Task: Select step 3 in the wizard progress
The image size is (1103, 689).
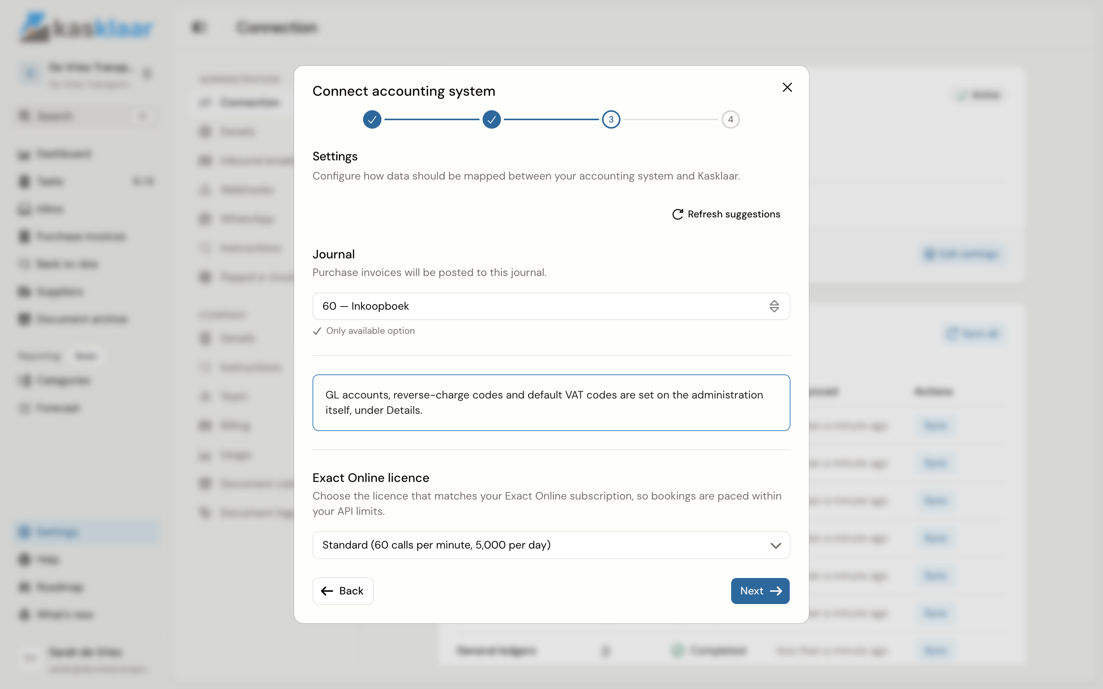Action: point(611,119)
